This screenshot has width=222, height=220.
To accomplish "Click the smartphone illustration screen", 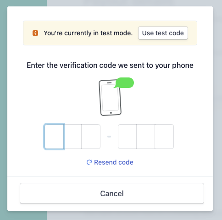I will (x=110, y=98).
